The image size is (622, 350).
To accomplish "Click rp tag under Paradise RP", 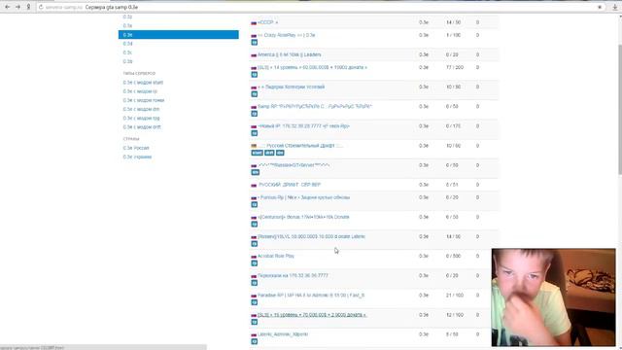I will [255, 302].
